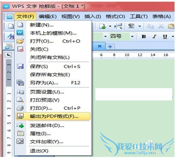Screen dimensions: 176x158
Task: Click the Paste toolbar icon
Action: [171, 26]
